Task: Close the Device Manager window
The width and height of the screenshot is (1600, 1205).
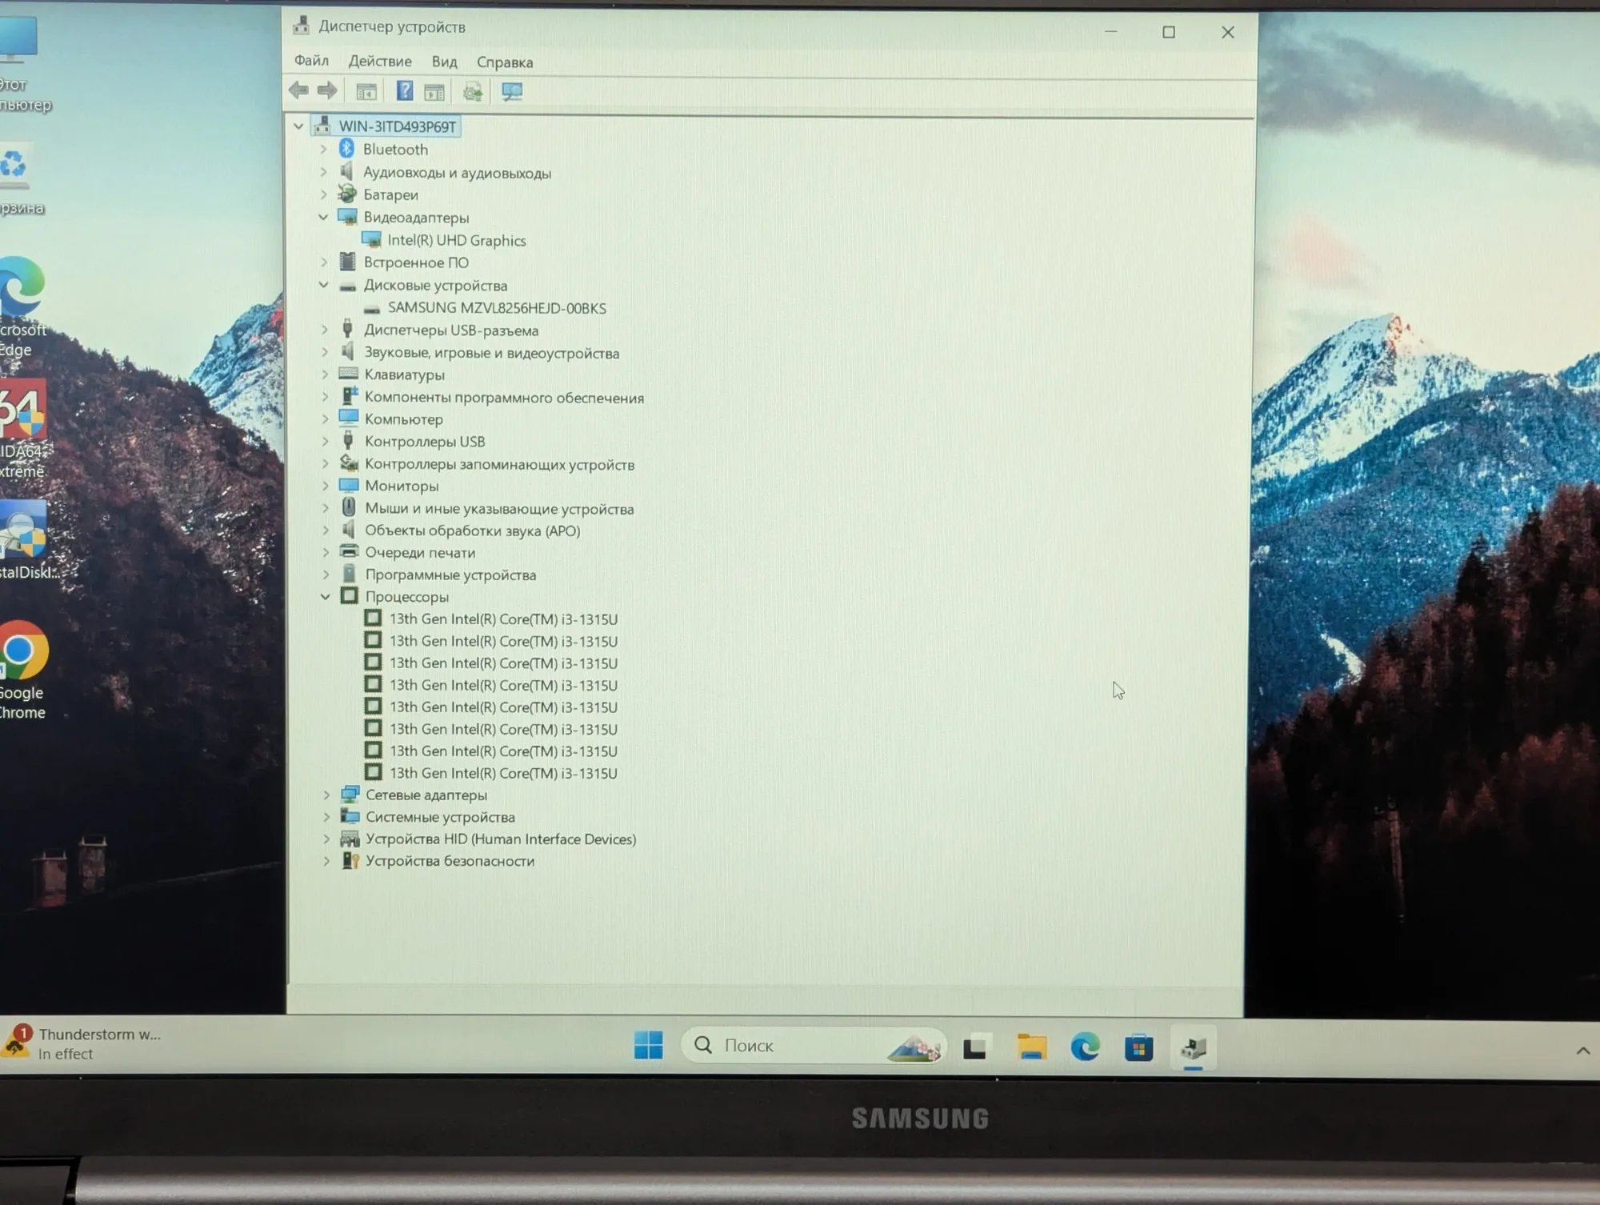Action: [x=1227, y=32]
